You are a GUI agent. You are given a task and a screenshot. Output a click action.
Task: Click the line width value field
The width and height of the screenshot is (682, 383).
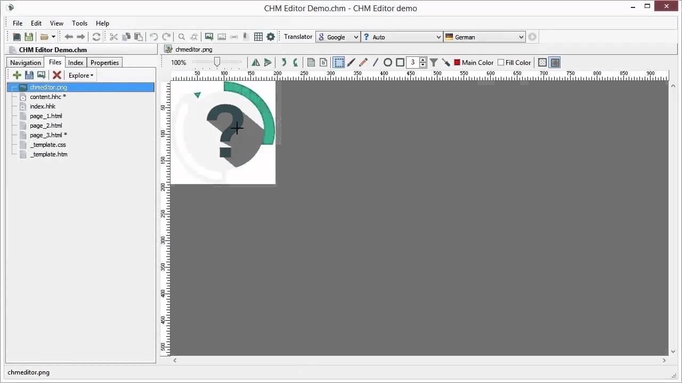(413, 62)
